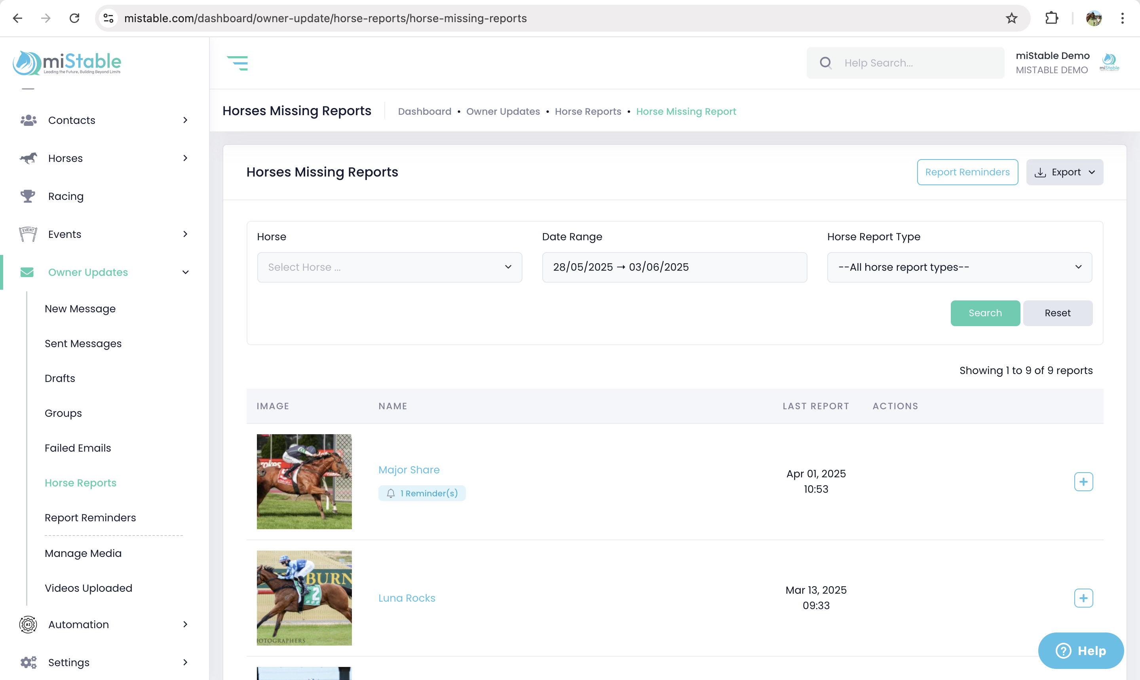Click the Major Share horse thumbnail
Viewport: 1140px width, 680px height.
click(304, 482)
